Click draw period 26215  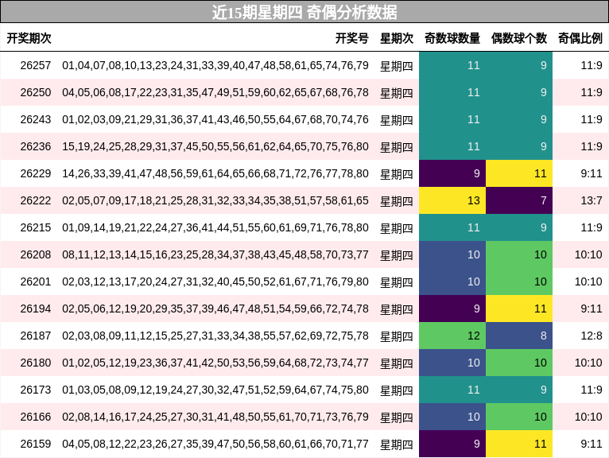tap(36, 227)
